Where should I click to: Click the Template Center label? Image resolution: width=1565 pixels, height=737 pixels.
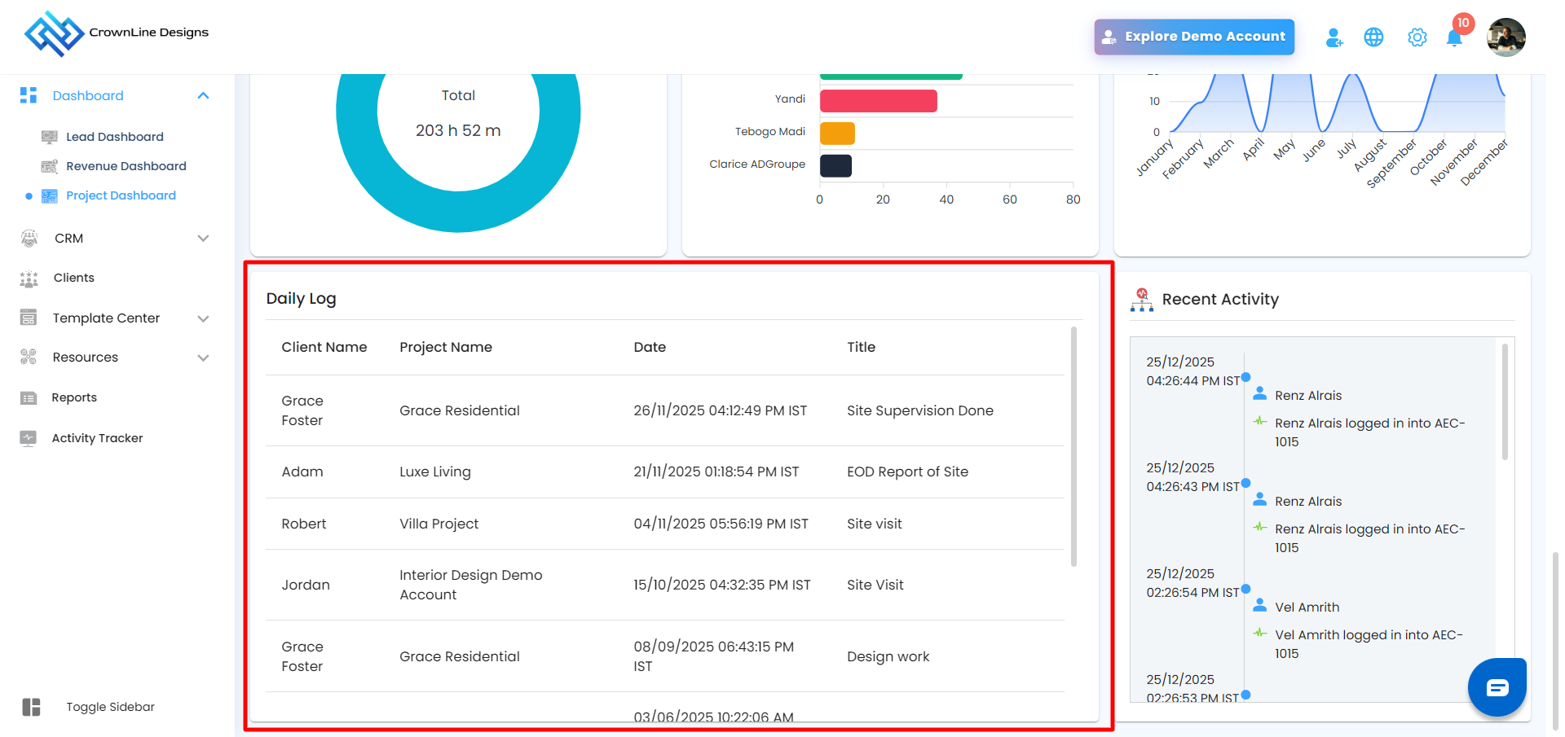point(106,318)
